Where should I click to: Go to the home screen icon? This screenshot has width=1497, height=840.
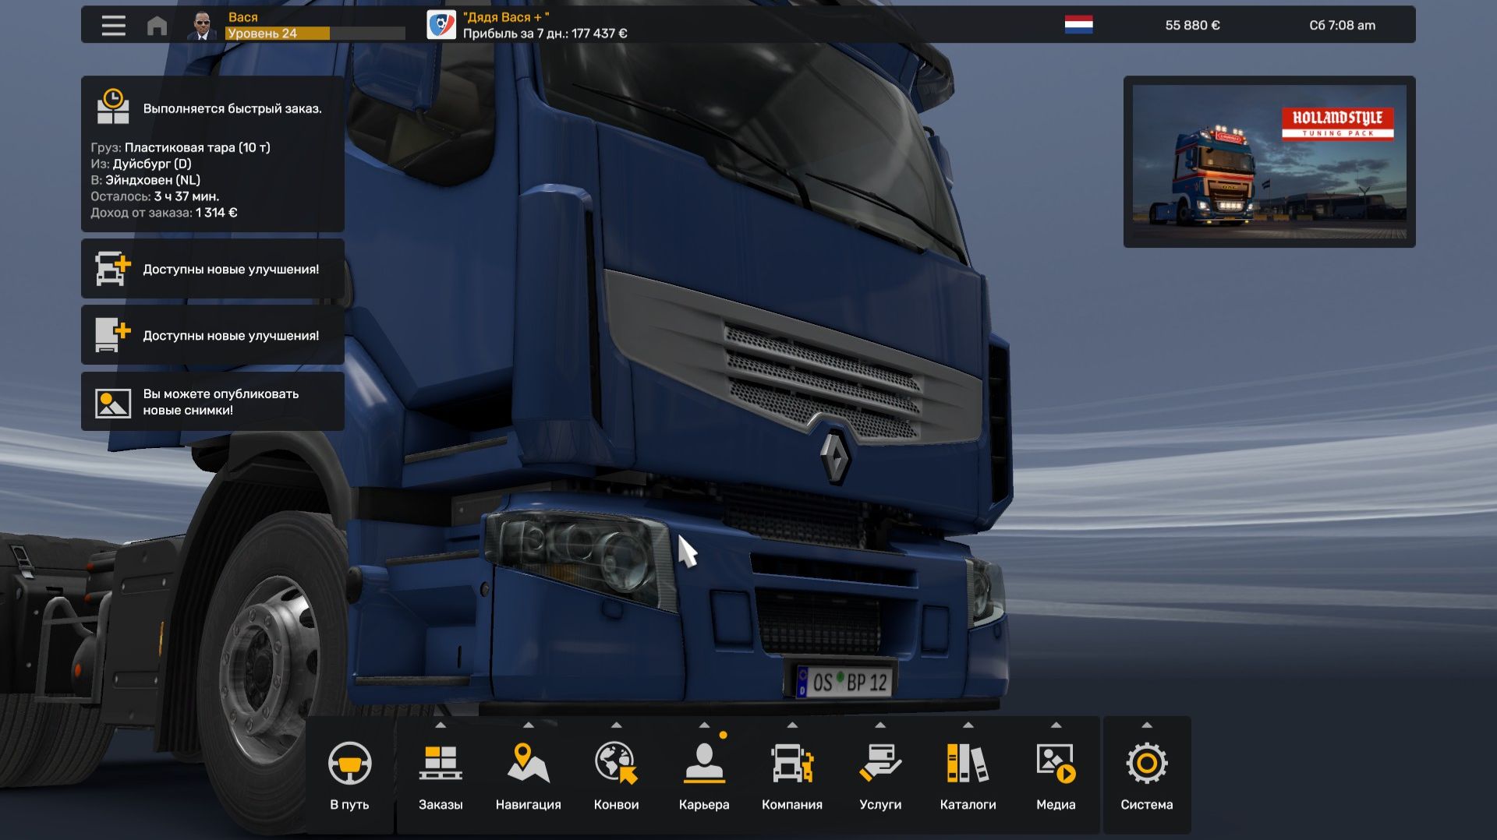tap(157, 26)
